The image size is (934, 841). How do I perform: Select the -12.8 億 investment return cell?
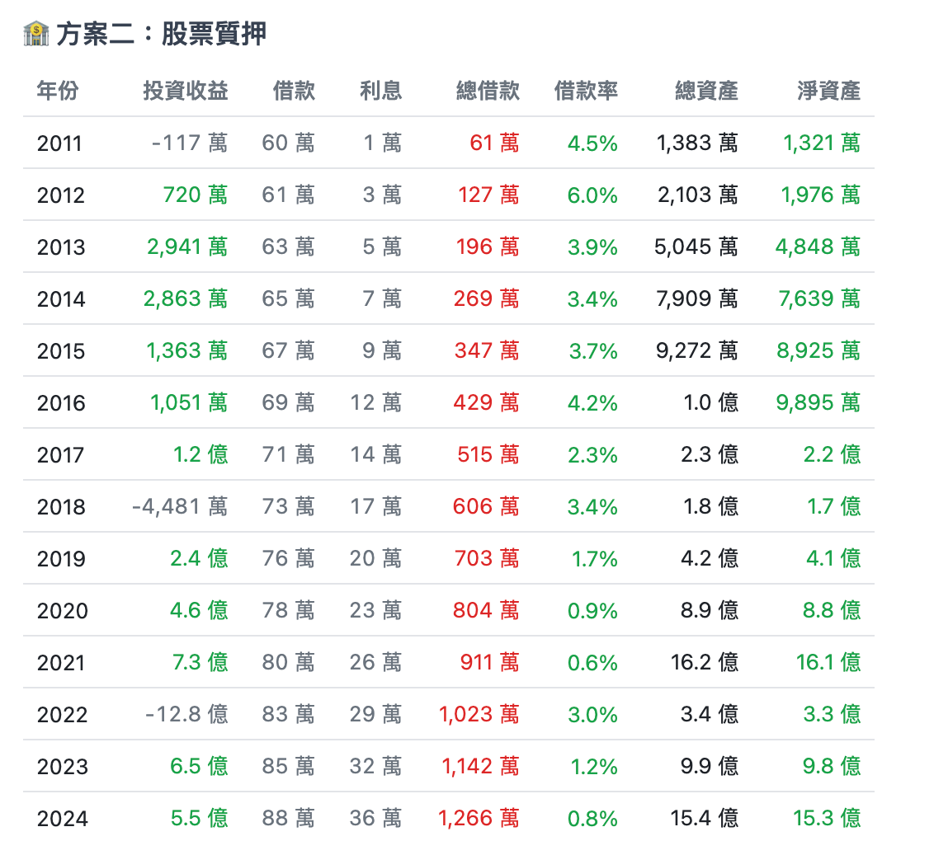(186, 714)
